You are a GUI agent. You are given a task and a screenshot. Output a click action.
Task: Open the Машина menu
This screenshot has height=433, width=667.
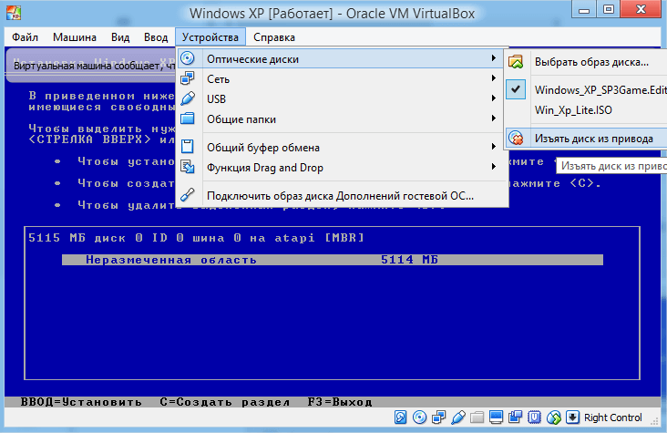[x=75, y=37]
